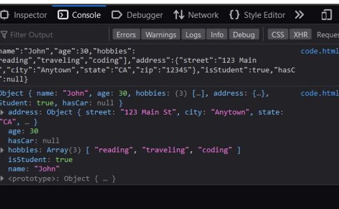Viewport: 339px width, 209px height.
Task: Click the Style Editor braces icon
Action: pos(234,15)
